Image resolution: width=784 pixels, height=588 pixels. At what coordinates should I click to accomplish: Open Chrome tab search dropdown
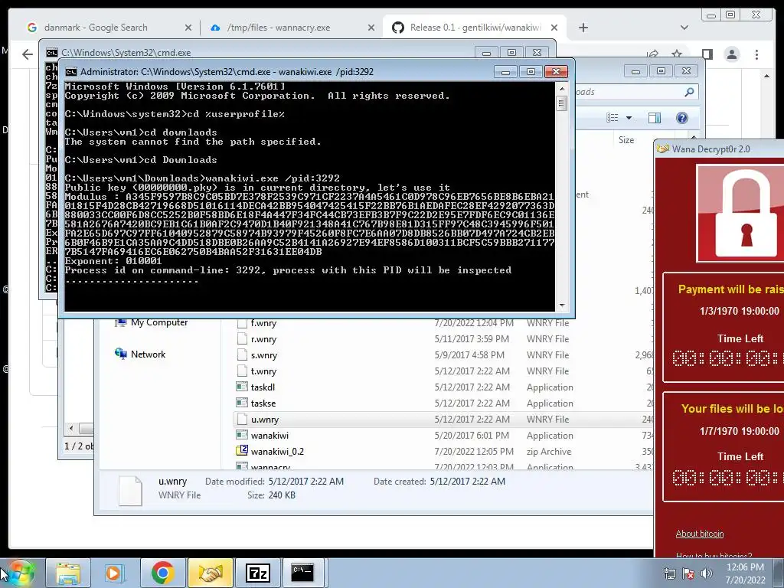pos(684,28)
